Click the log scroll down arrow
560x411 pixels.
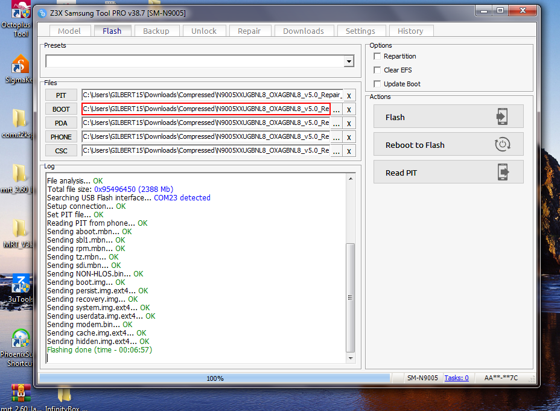(351, 358)
